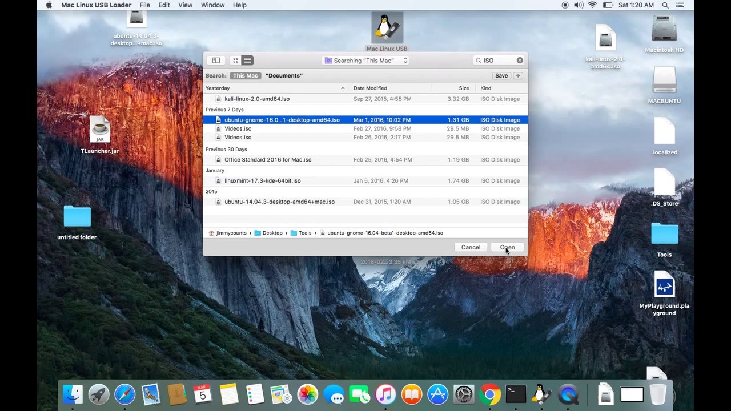Open App Store from the Dock
Viewport: 731px width, 411px height.
[438, 394]
